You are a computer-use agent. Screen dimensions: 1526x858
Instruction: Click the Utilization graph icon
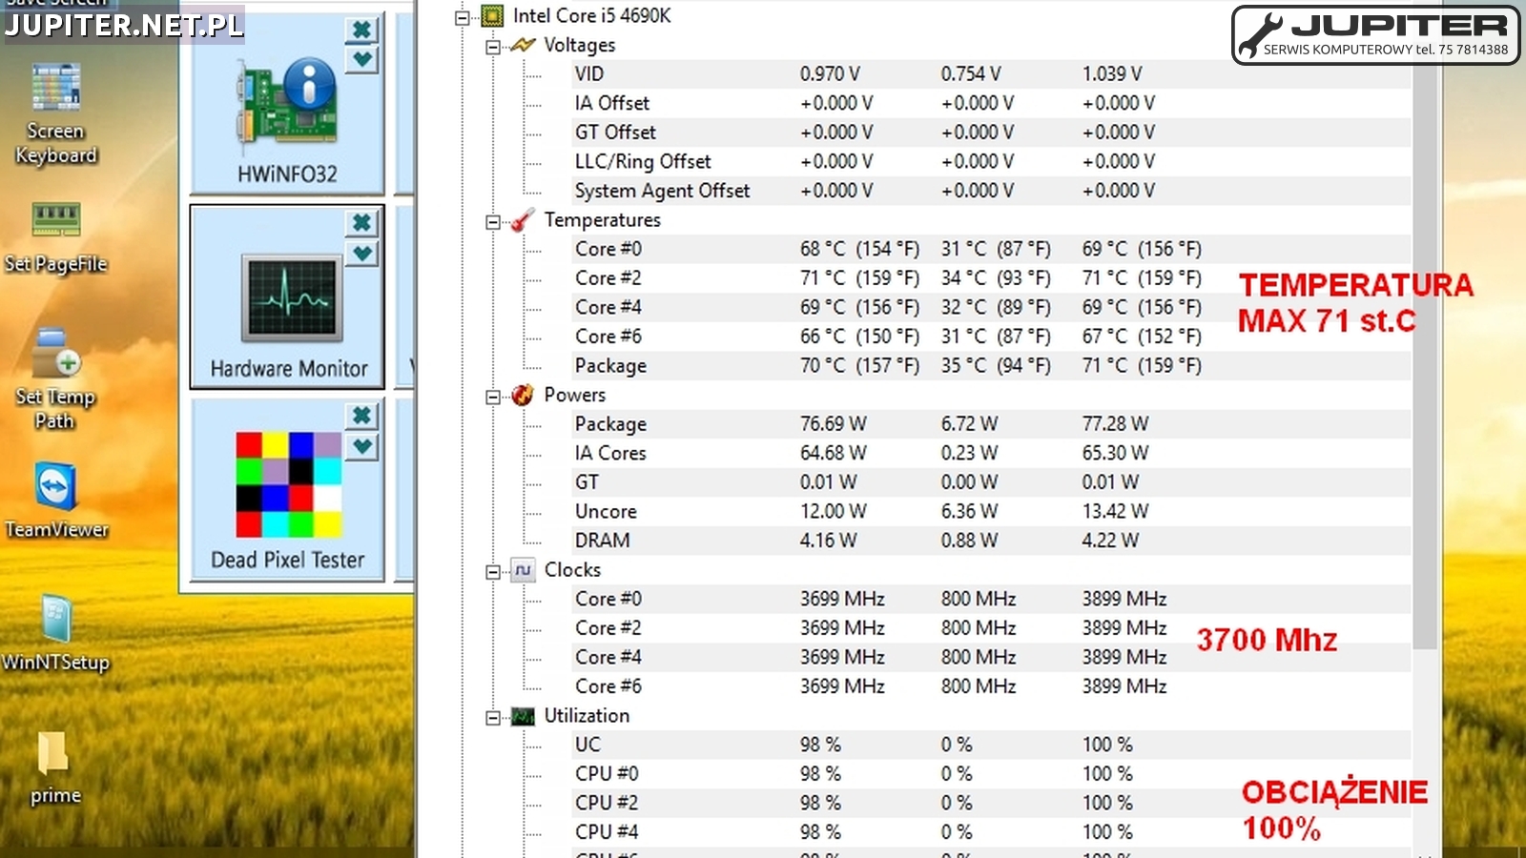(523, 716)
